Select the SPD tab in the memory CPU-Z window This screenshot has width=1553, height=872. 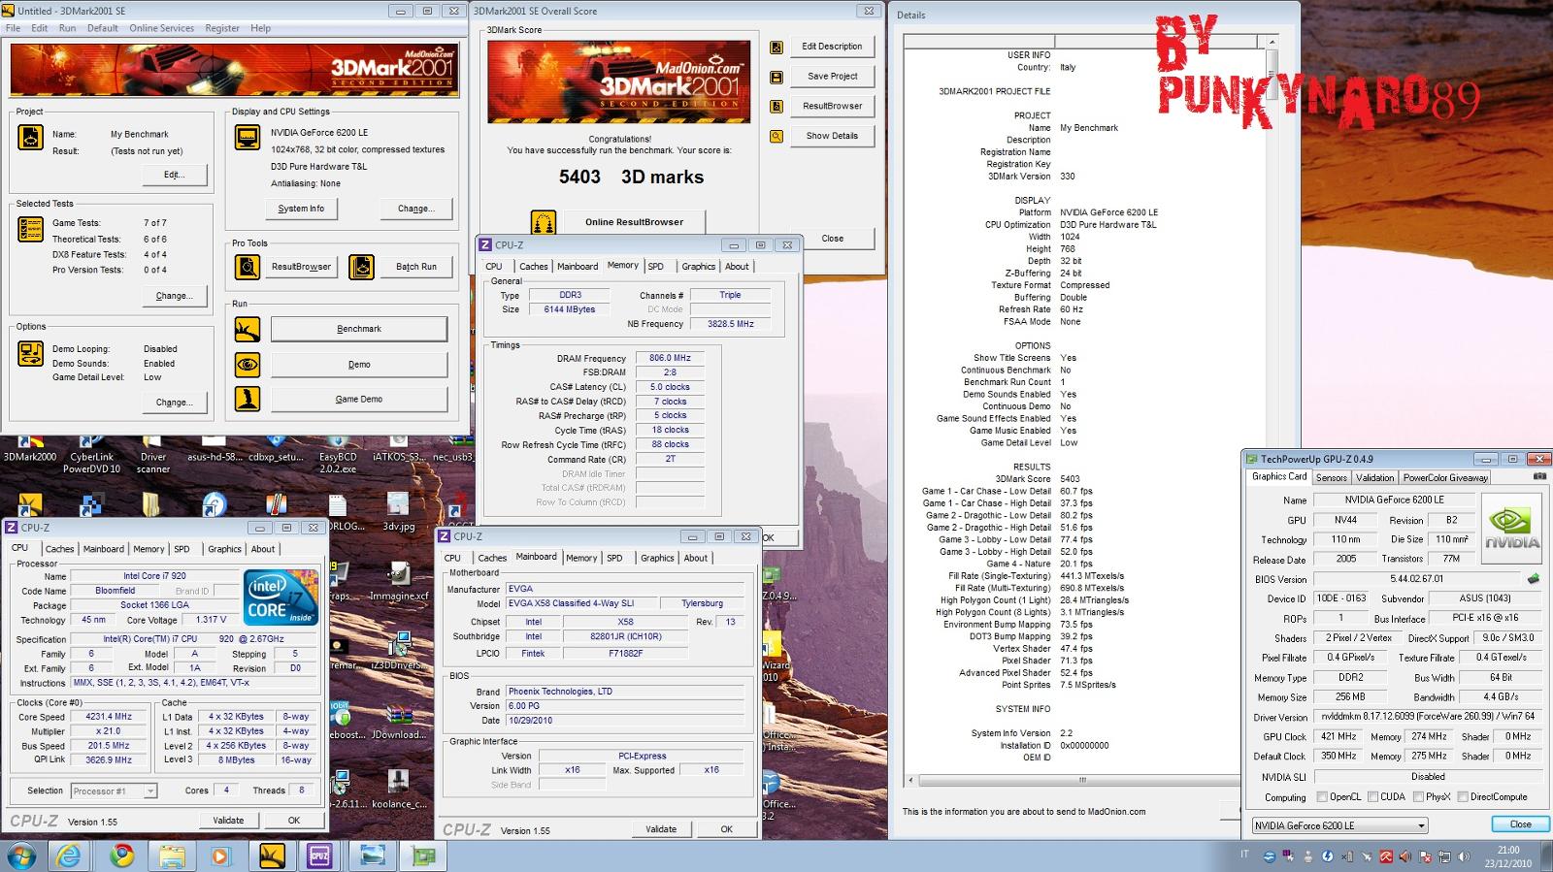656,267
